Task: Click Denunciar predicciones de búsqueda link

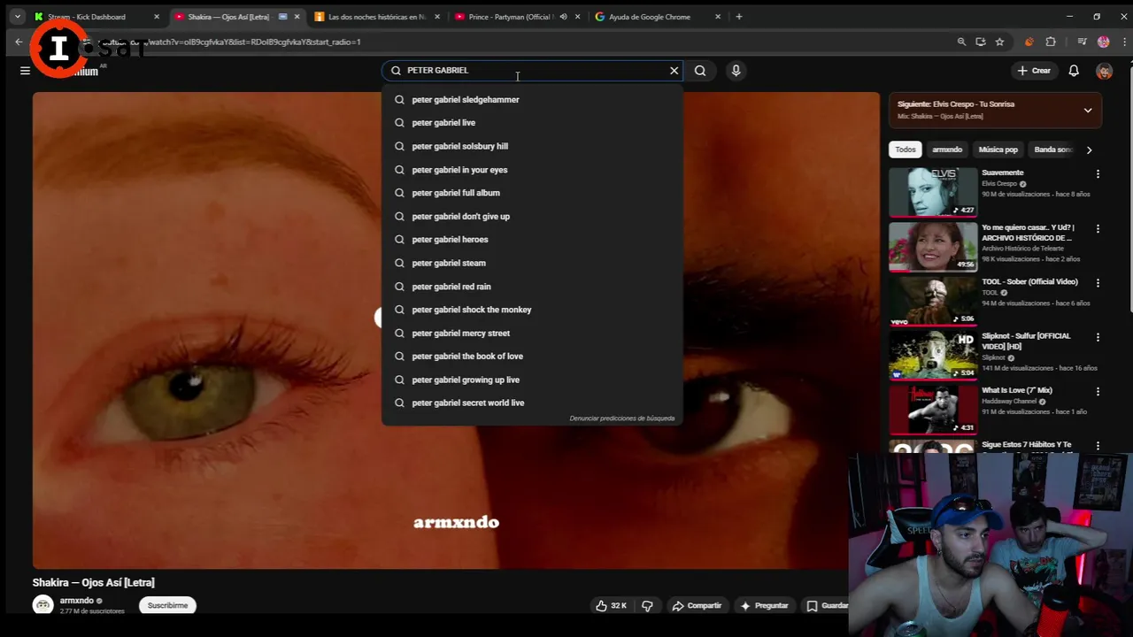Action: pyautogui.click(x=621, y=418)
